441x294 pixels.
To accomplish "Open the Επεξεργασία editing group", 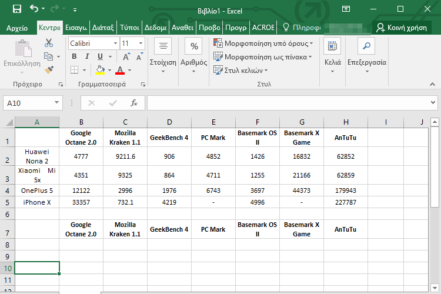I will [367, 55].
